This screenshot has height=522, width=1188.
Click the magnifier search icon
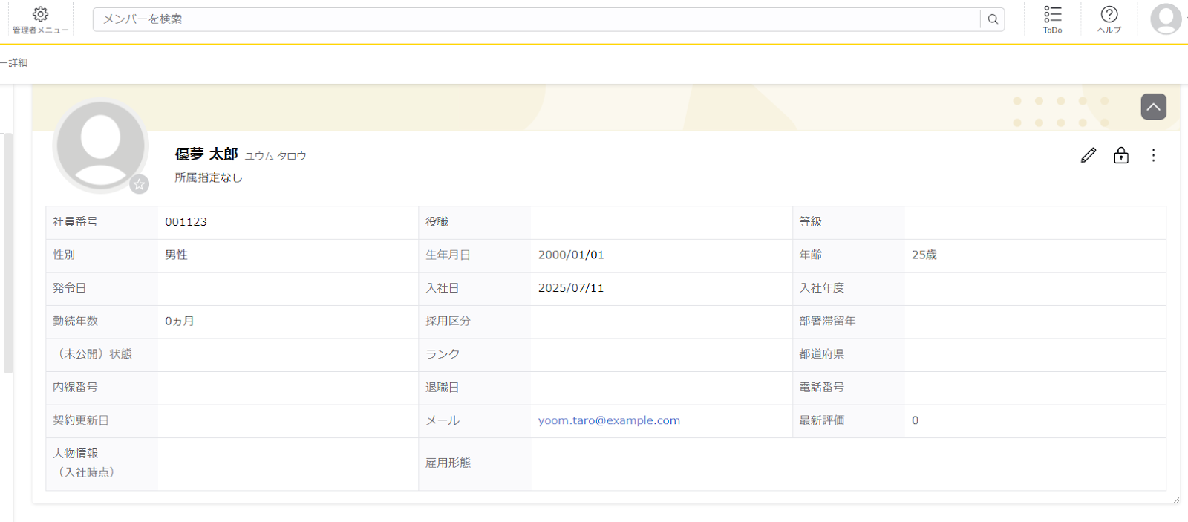point(993,19)
